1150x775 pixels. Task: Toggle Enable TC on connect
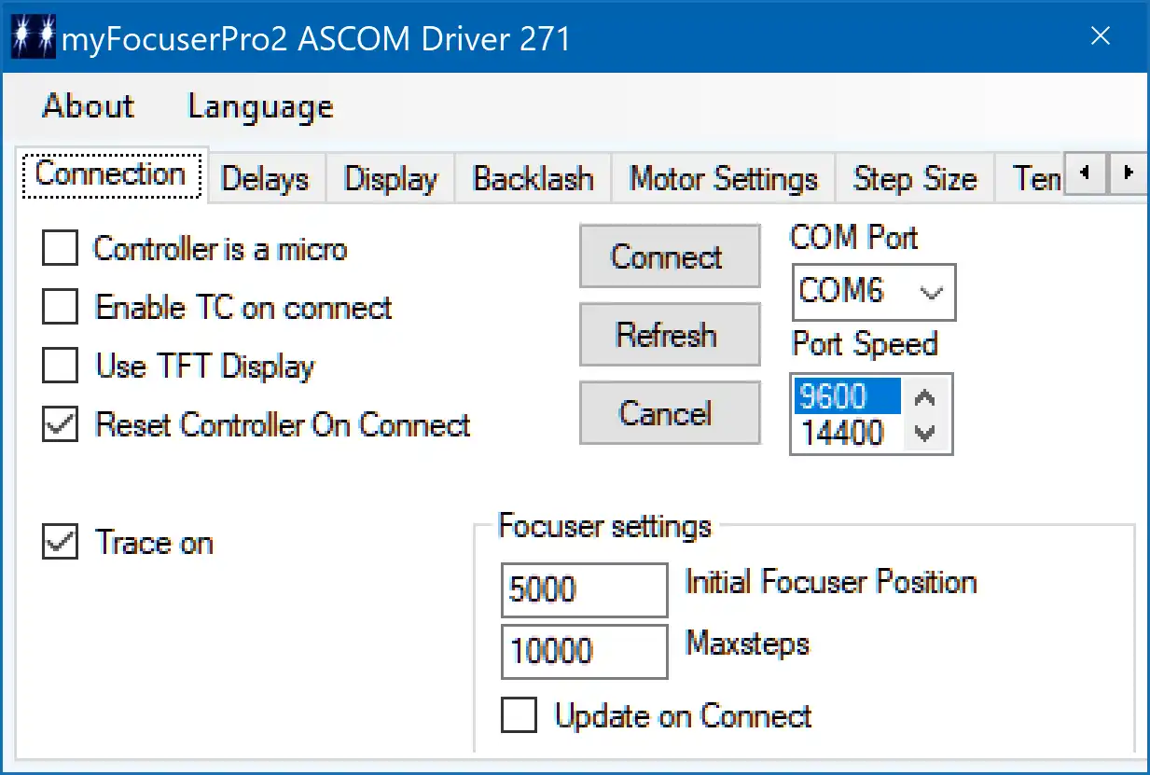point(61,308)
